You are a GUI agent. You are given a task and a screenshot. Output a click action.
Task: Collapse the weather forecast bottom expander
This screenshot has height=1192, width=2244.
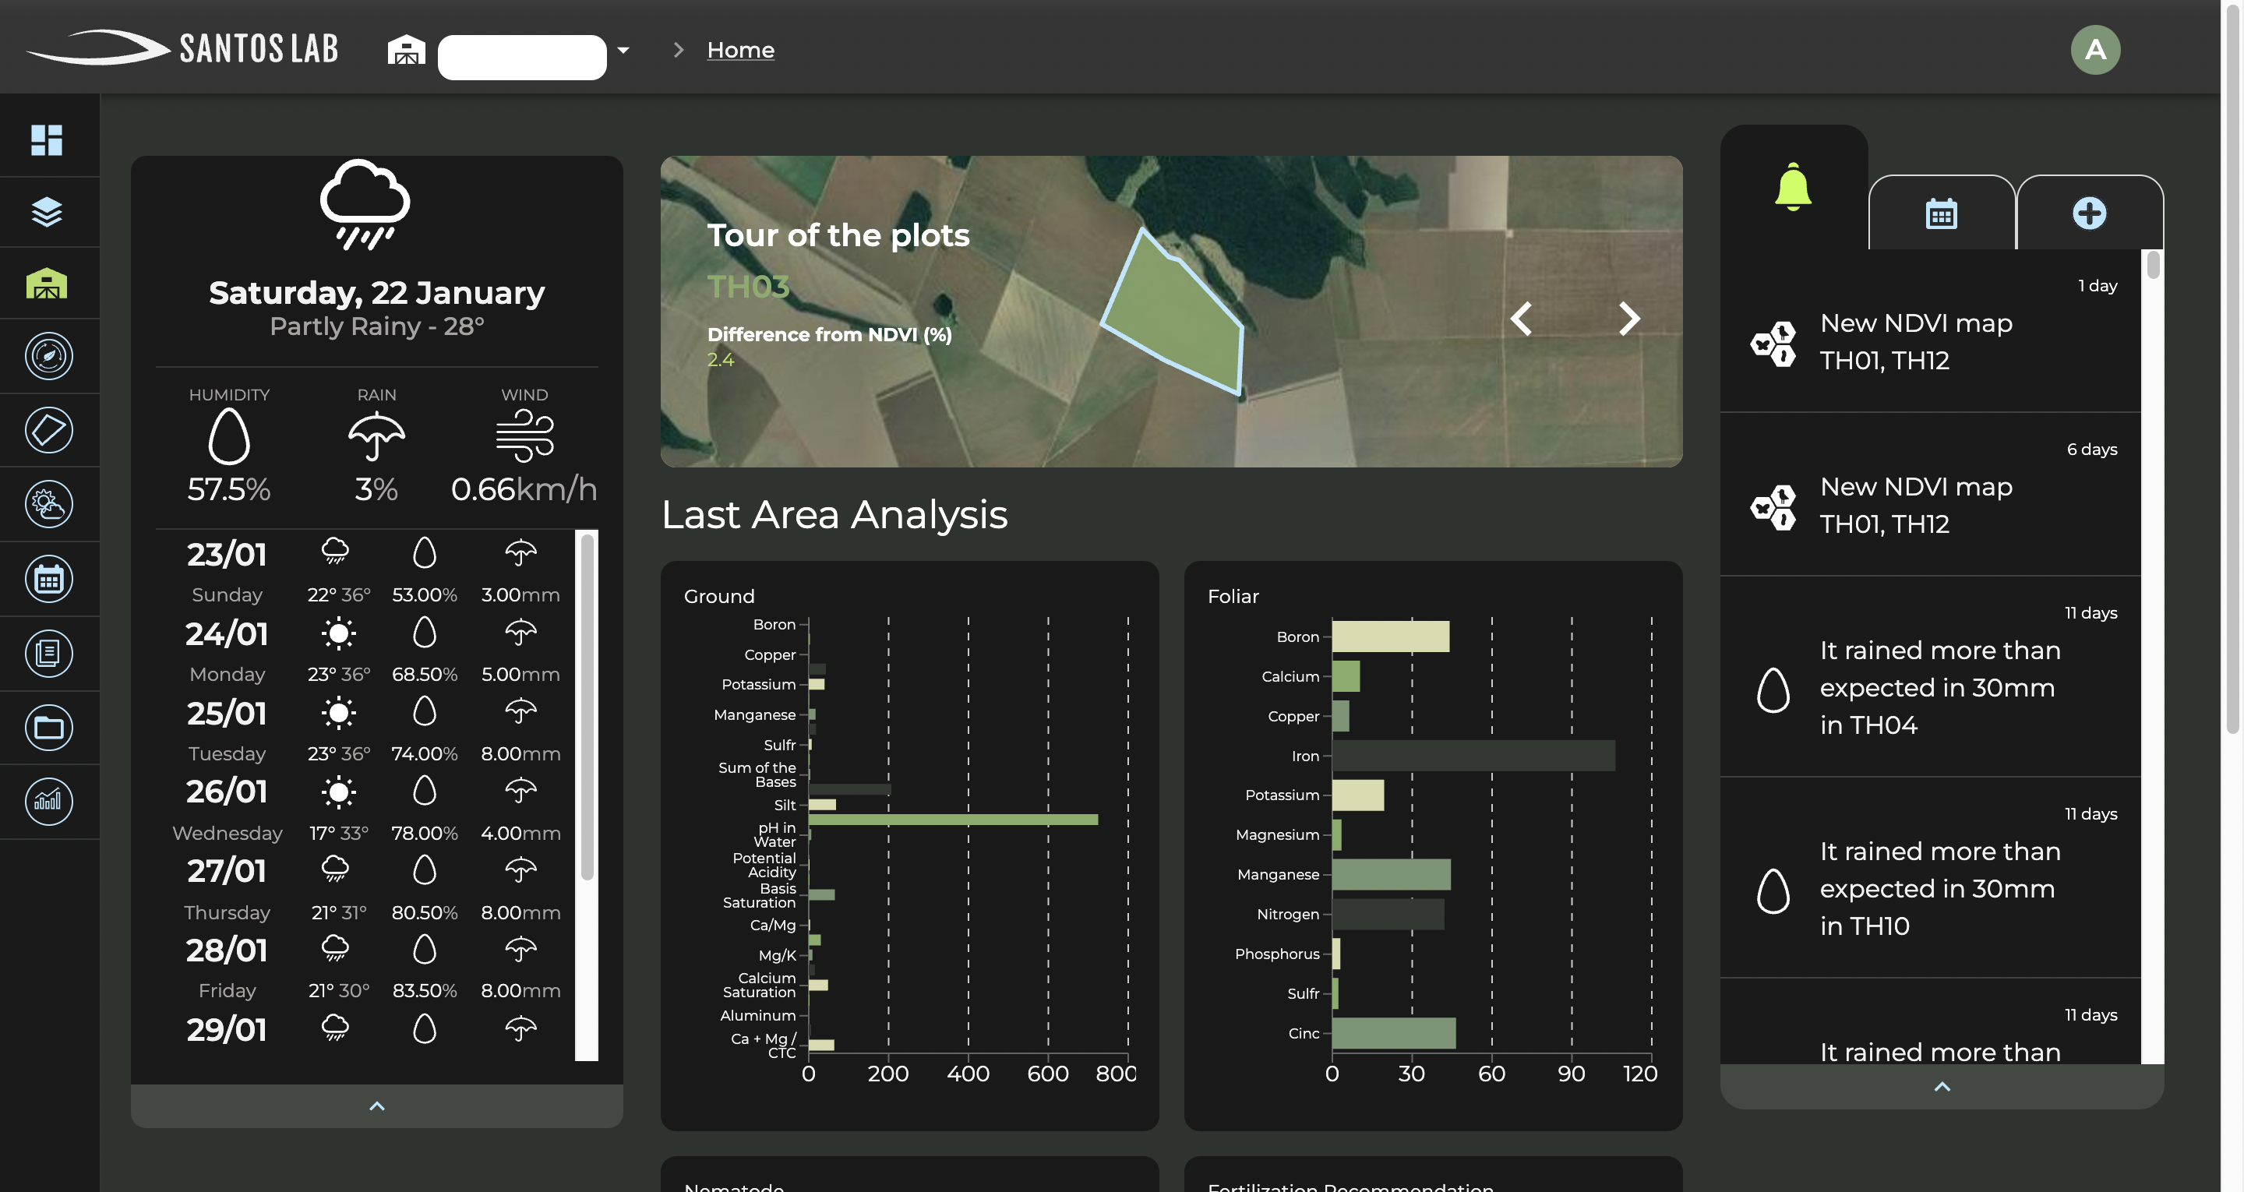[376, 1106]
